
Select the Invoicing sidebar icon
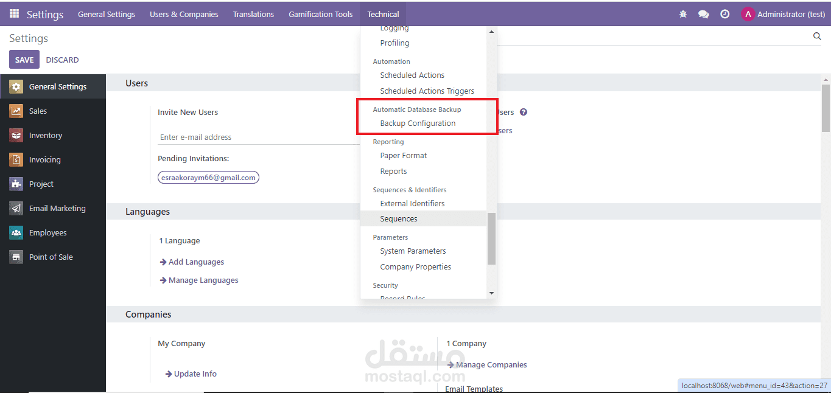tap(16, 159)
